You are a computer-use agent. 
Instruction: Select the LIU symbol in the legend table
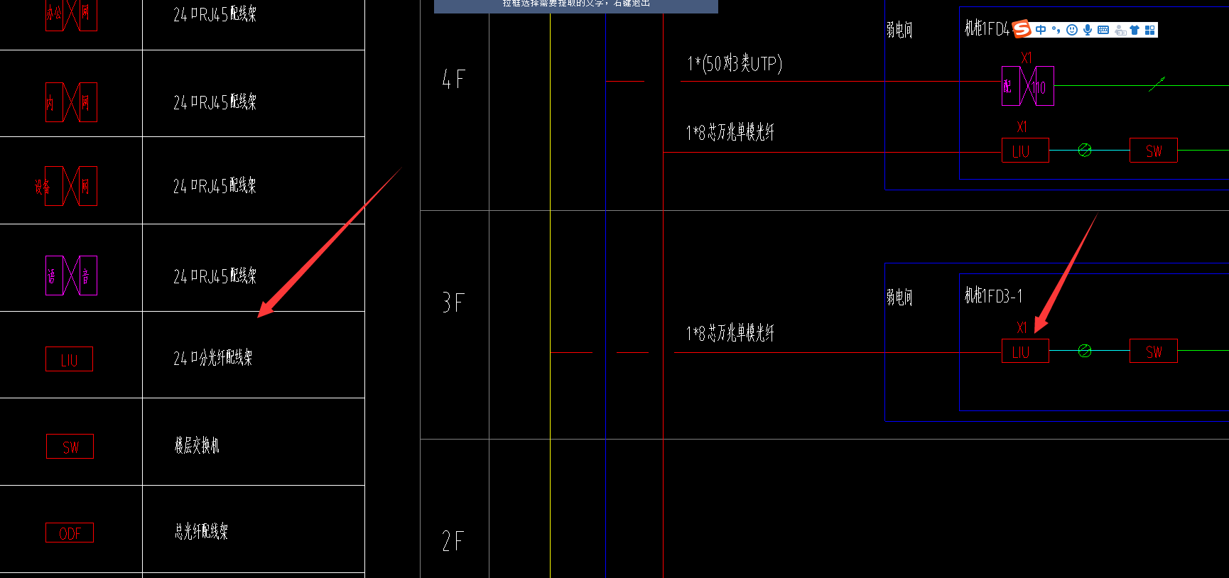69,359
